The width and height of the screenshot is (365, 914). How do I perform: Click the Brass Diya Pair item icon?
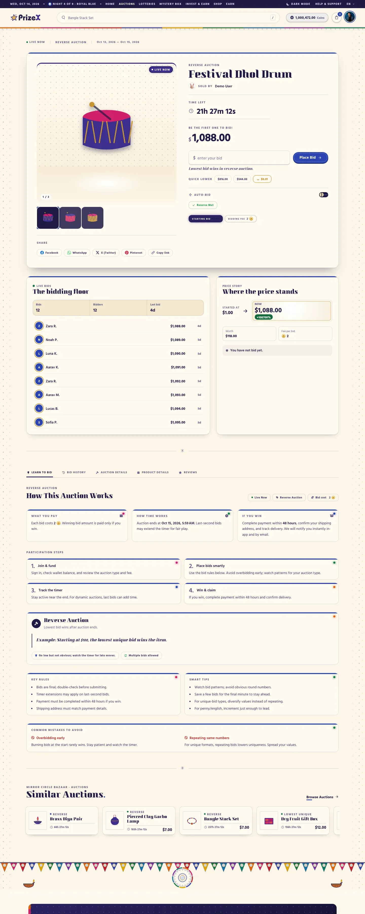(x=38, y=820)
